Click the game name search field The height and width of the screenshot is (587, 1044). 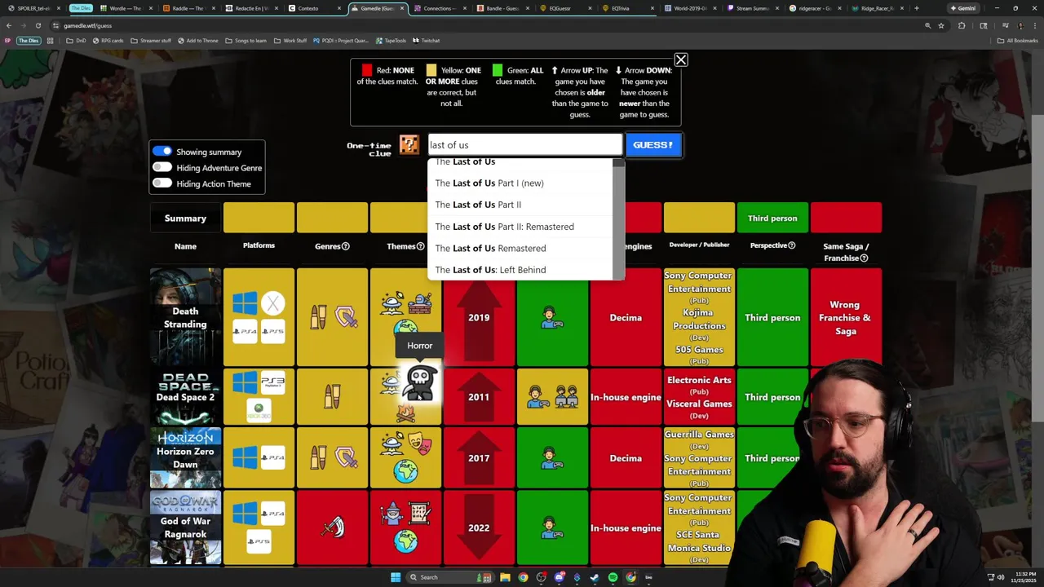524,145
